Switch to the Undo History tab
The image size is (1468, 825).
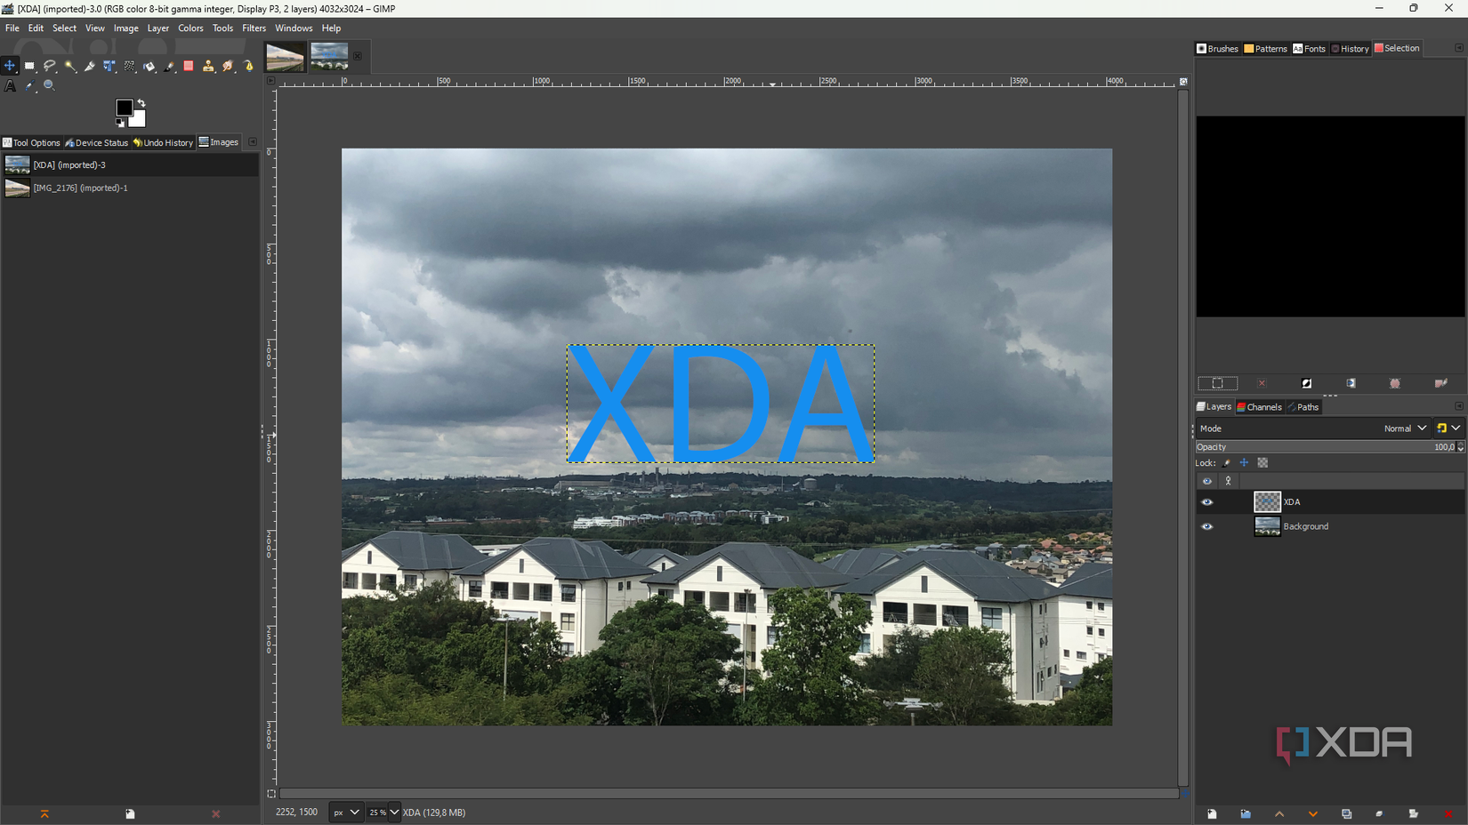point(163,142)
